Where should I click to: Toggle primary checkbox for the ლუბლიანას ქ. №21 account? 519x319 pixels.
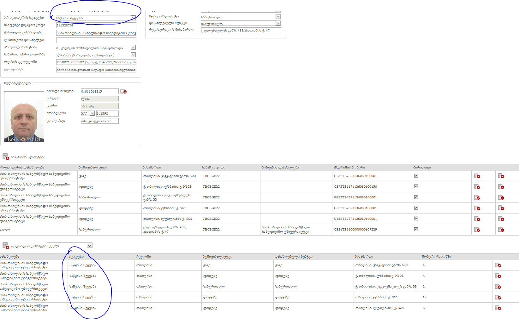(x=416, y=219)
